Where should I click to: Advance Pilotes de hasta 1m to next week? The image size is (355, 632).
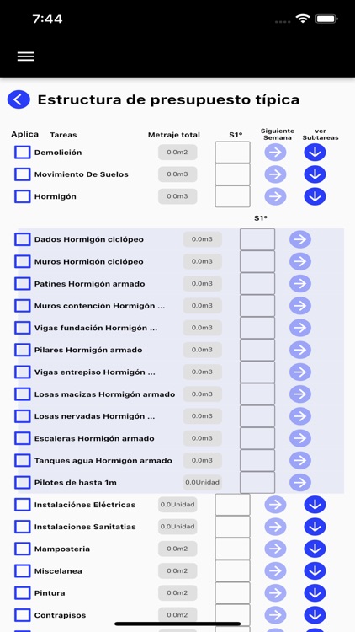(x=300, y=483)
